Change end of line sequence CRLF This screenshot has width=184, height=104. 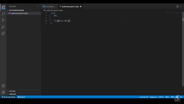tap(167, 97)
